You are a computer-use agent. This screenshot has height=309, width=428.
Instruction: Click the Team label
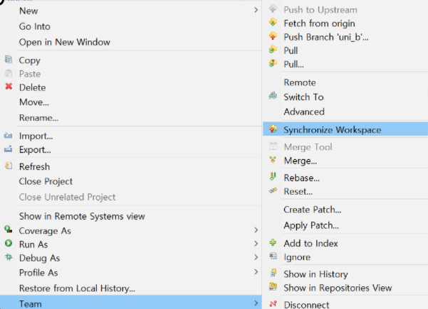click(31, 304)
